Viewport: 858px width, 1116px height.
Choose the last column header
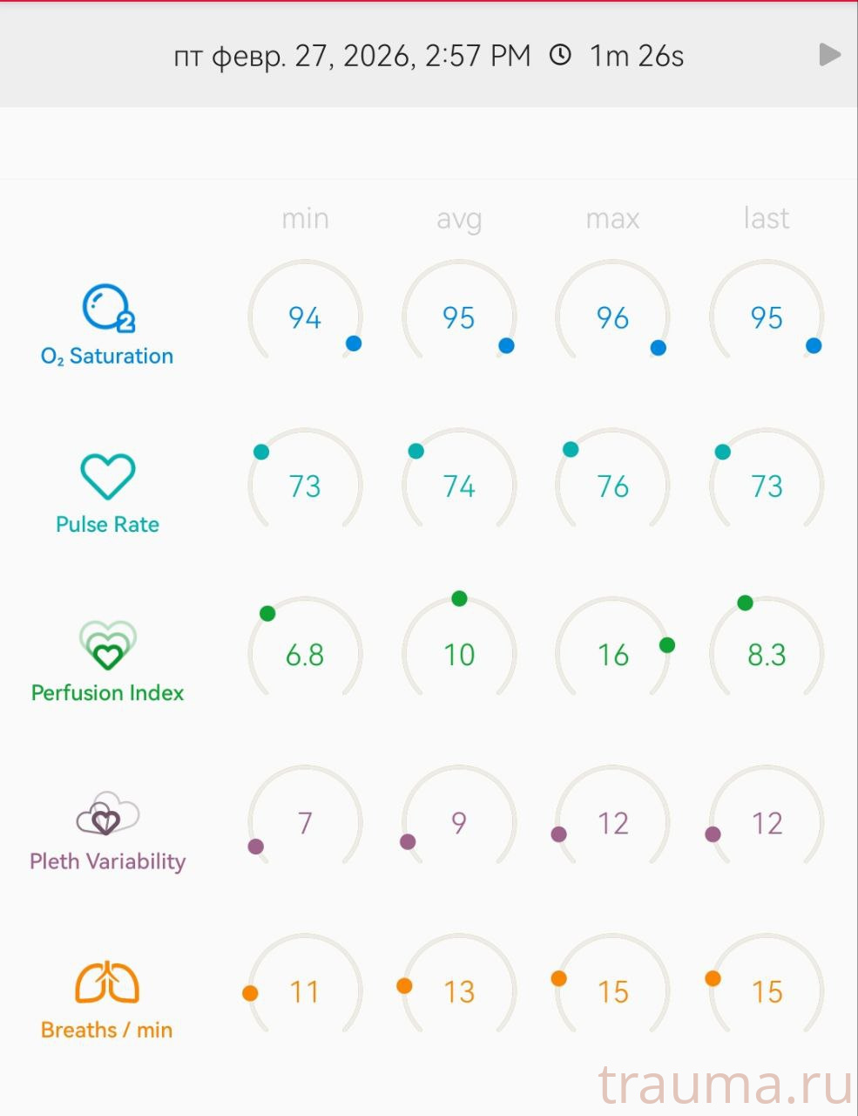[767, 218]
